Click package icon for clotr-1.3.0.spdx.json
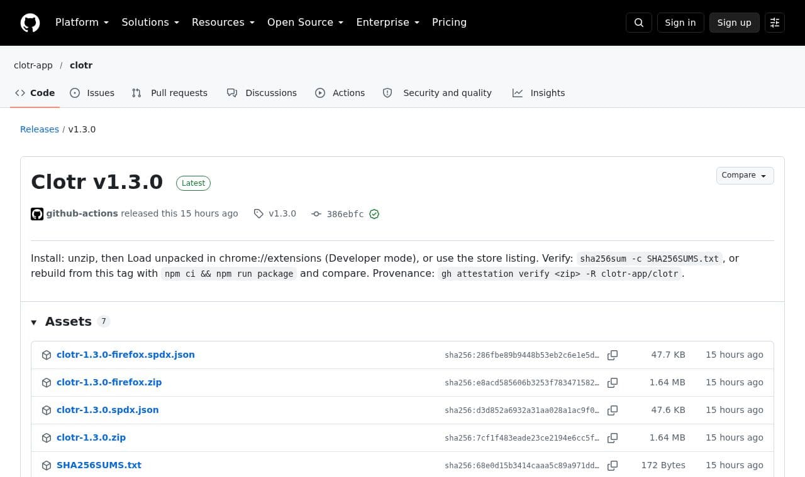 (x=47, y=410)
